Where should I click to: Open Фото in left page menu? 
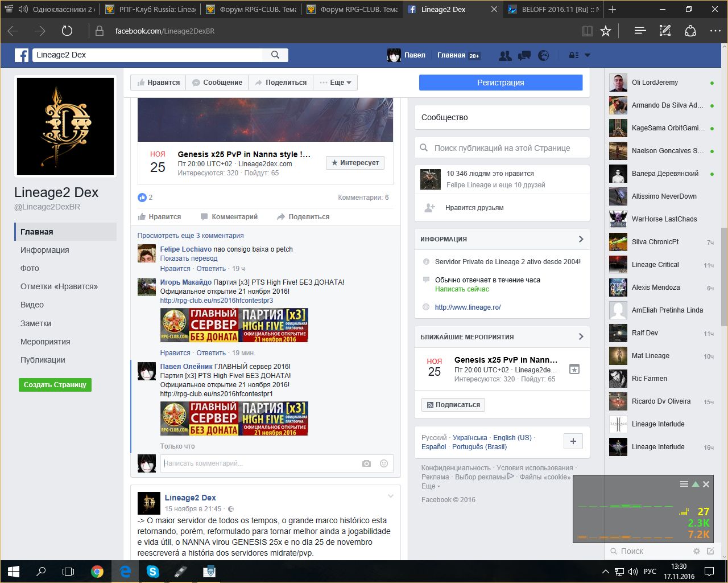tap(30, 268)
